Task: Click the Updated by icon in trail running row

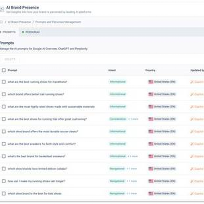Action: [x=192, y=94]
